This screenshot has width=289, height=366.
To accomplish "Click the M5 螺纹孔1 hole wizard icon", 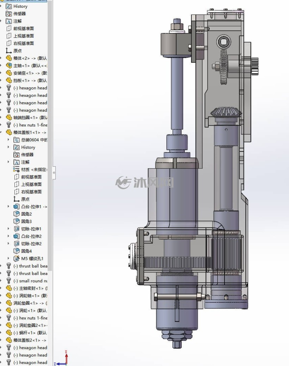I will coord(16,259).
